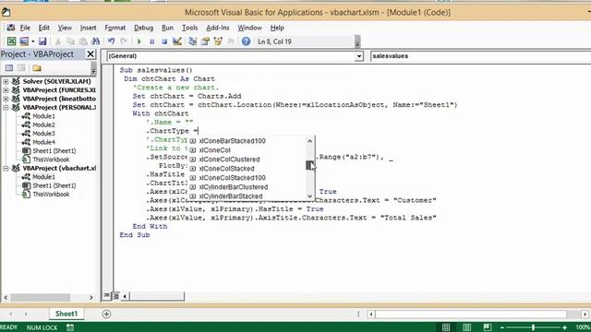This screenshot has width=591, height=332.
Task: Click the autocomplete list scroll-up arrow
Action: click(x=310, y=141)
